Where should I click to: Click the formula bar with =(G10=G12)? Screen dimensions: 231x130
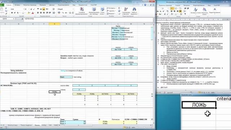(x=88, y=19)
